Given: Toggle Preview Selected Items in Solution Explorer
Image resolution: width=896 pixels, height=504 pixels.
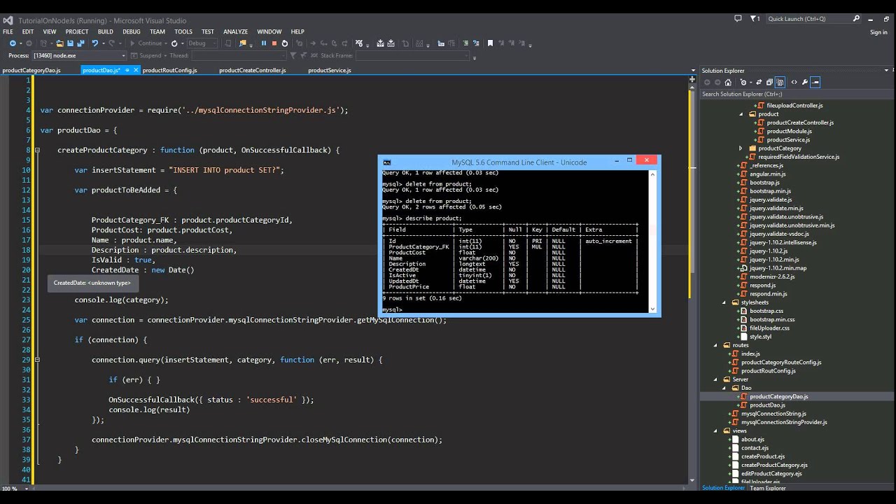Looking at the screenshot, I should coord(815,82).
